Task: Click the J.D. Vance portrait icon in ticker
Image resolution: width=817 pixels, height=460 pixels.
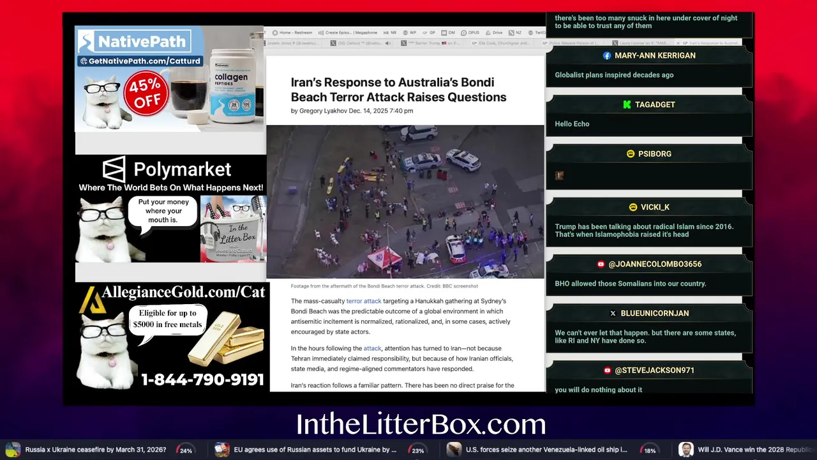Action: coord(686,450)
